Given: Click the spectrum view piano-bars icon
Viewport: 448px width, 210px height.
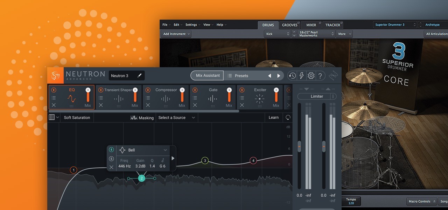Looking at the screenshot, I should pyautogui.click(x=52, y=117).
